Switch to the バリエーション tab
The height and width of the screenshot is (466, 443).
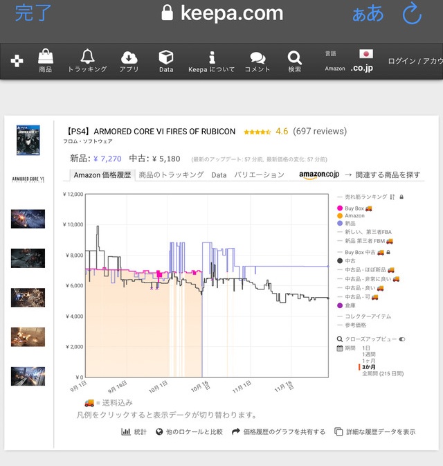click(x=259, y=175)
